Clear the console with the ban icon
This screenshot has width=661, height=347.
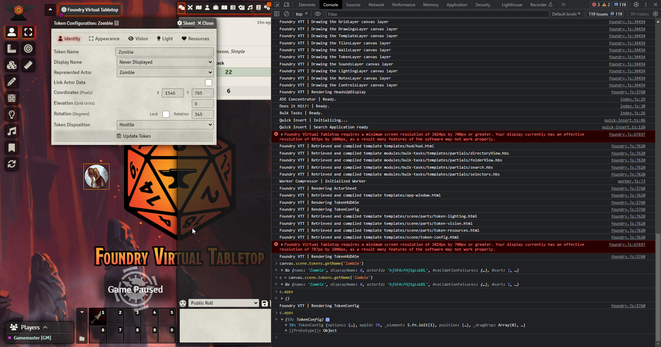286,14
